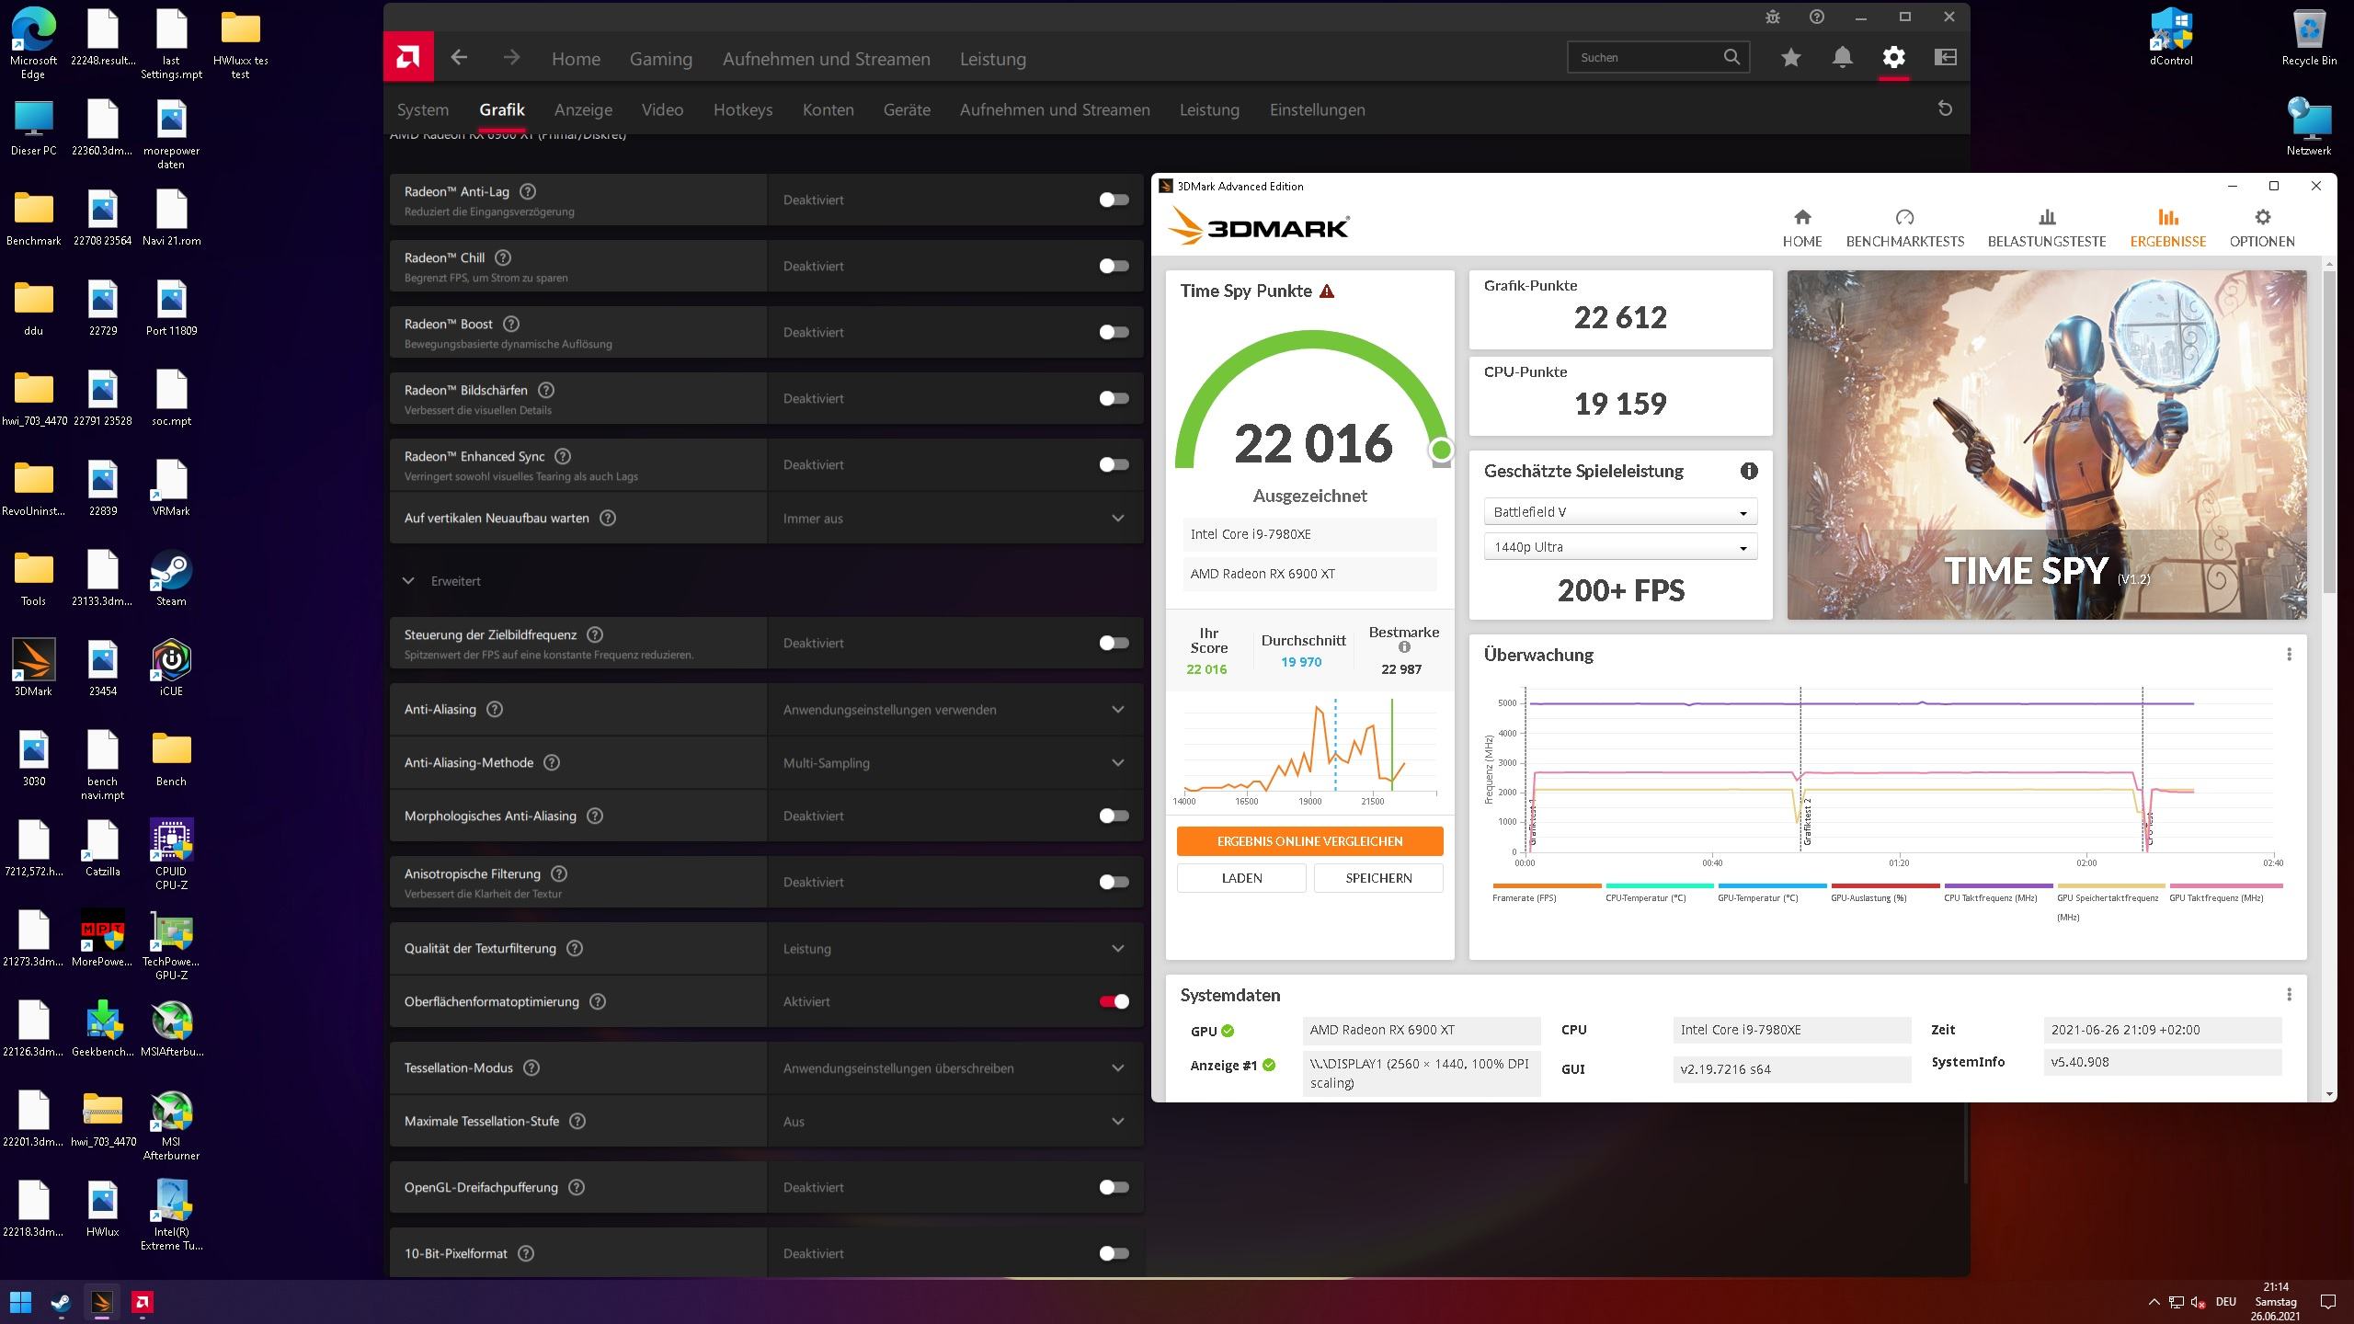This screenshot has width=2354, height=1324.
Task: Open CPUID CPU-Z desktop shortcut
Action: (x=171, y=855)
